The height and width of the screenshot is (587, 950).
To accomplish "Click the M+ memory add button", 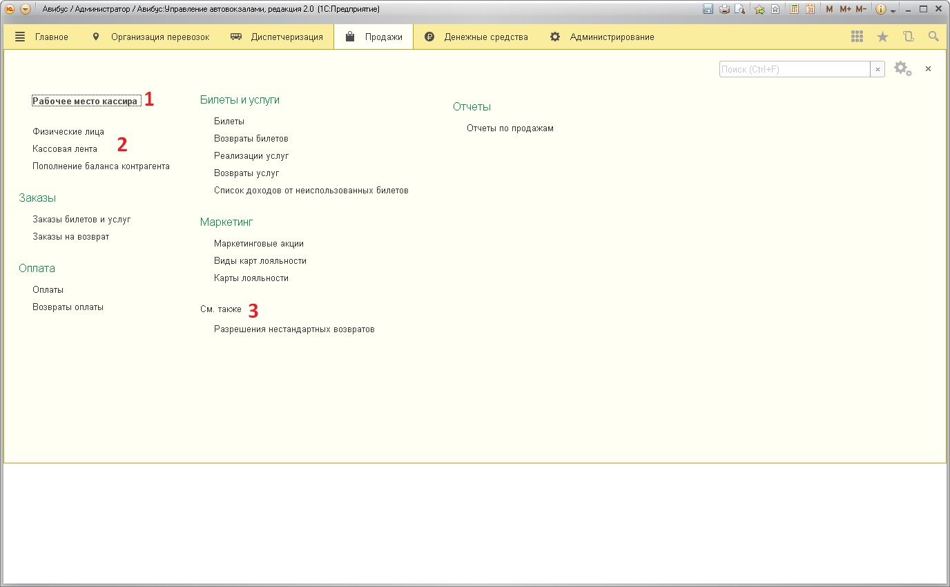I will (845, 10).
